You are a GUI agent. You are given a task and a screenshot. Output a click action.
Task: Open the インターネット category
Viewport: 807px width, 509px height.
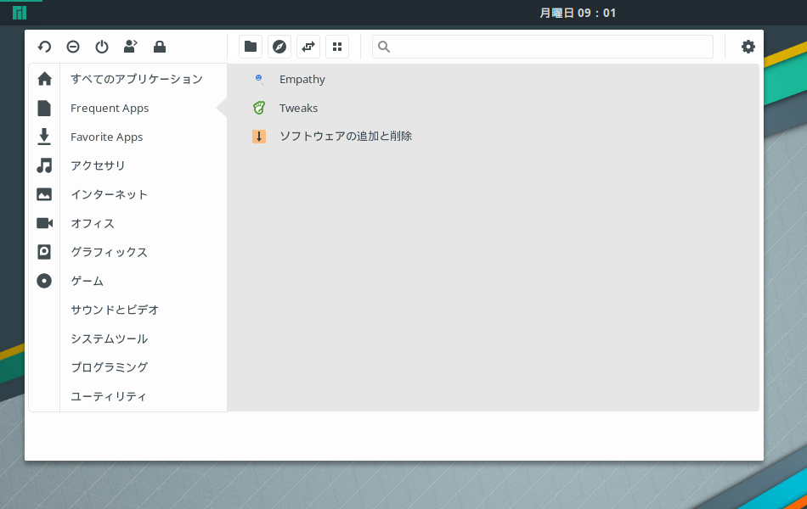pyautogui.click(x=109, y=194)
